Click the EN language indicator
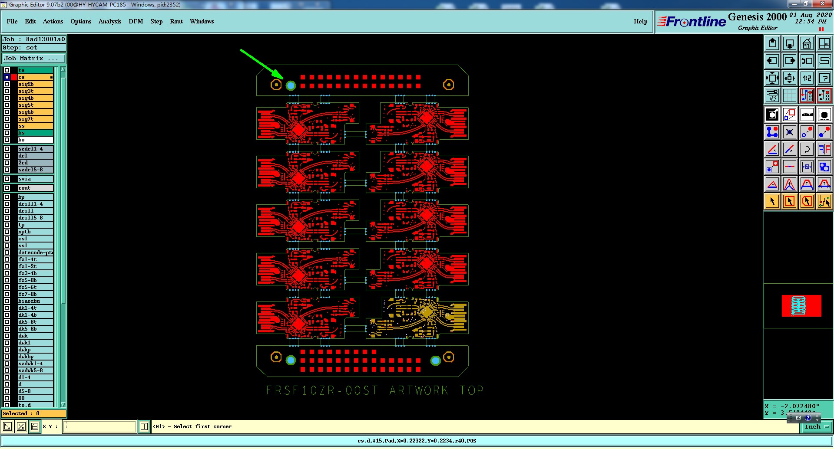 (798, 418)
